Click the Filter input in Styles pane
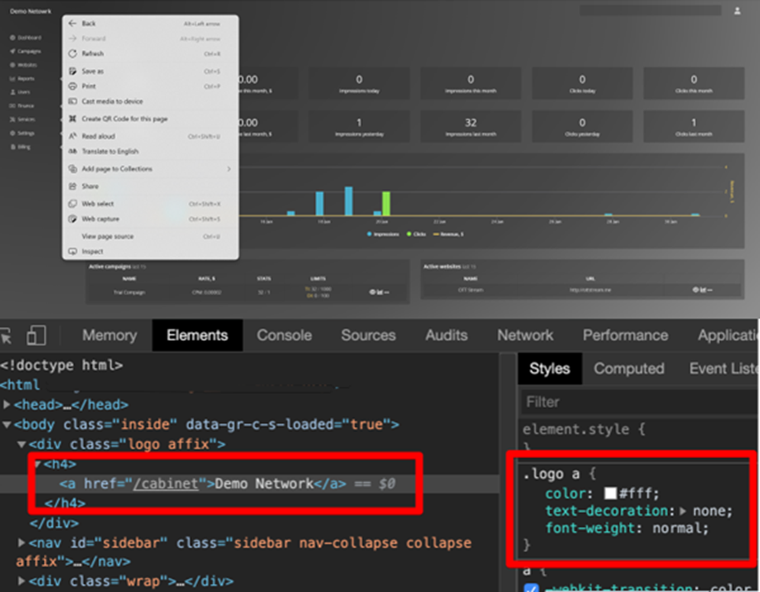Image resolution: width=760 pixels, height=592 pixels. point(639,401)
